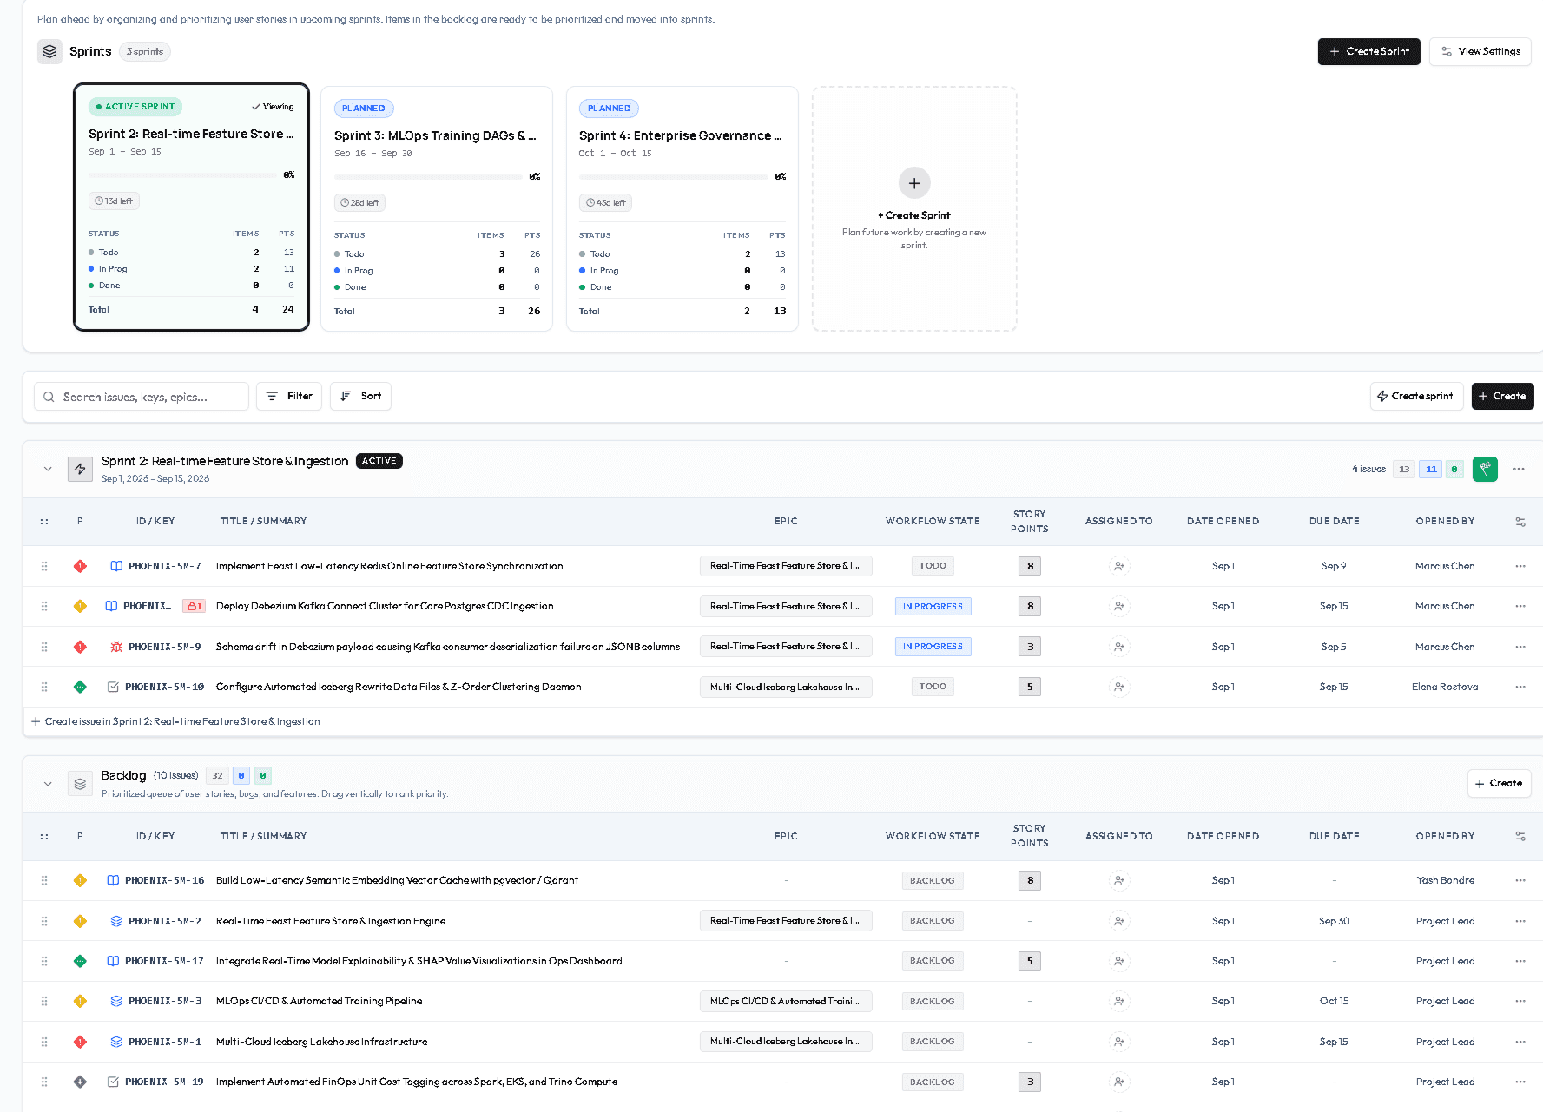Click epic tag for PHOENIX-5M-10
Viewport: 1543px width, 1112px height.
[x=786, y=687]
